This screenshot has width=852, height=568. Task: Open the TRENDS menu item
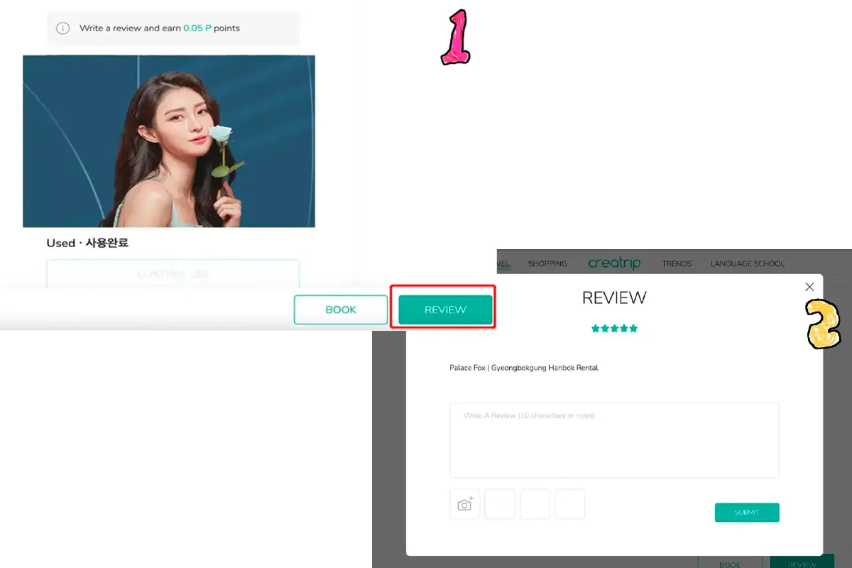coord(677,263)
